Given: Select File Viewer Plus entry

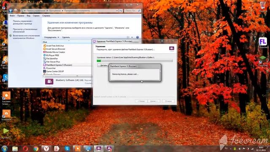Looking at the screenshot, I should (51, 62).
